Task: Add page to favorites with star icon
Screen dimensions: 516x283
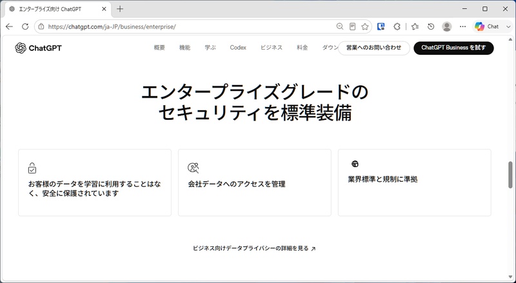Action: click(364, 26)
